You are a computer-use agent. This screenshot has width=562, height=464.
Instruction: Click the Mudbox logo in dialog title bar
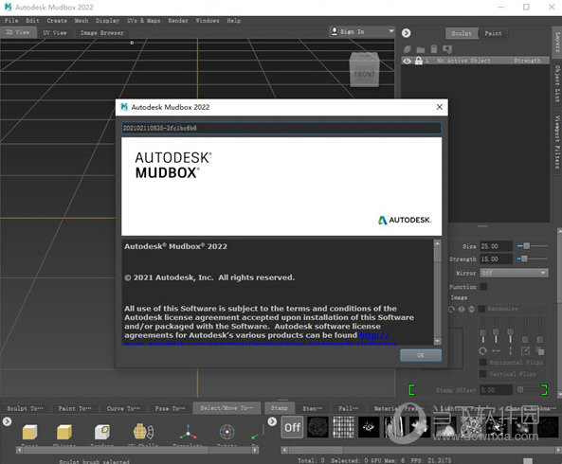click(x=124, y=107)
